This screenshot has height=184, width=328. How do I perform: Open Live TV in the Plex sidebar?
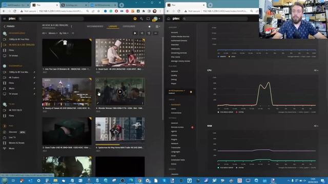tap(12, 137)
